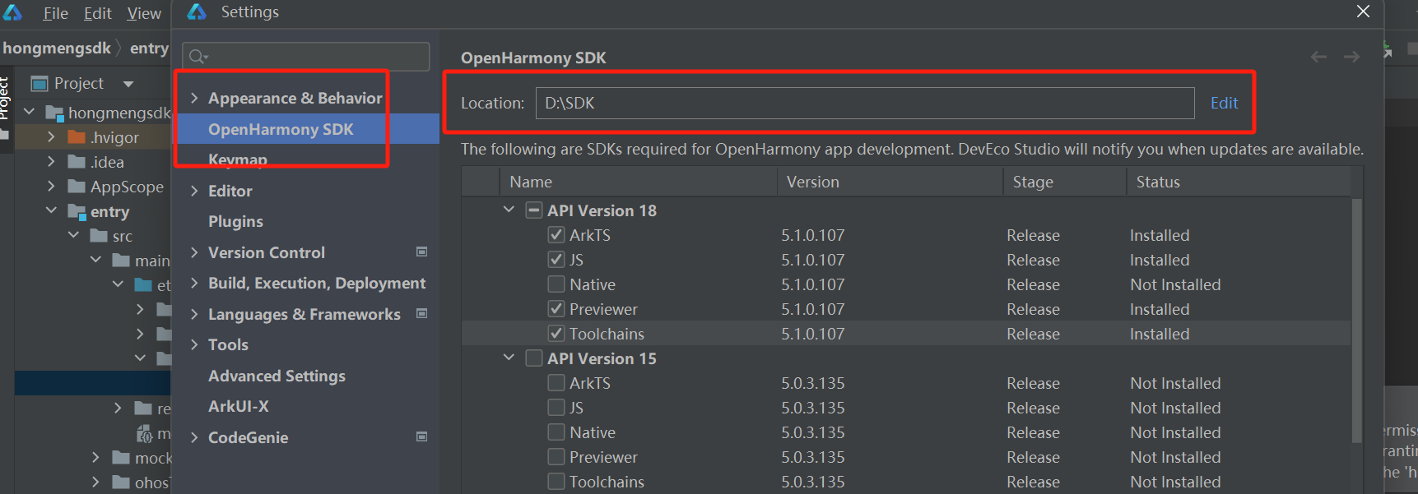Click the Project view panel icon
Viewport: 1418px width, 494px height.
pyautogui.click(x=40, y=83)
